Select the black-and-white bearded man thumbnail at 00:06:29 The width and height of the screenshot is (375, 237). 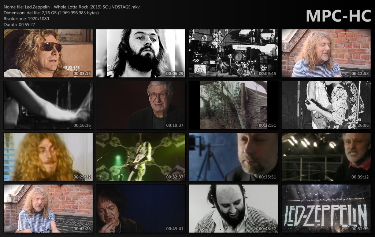[141, 54]
